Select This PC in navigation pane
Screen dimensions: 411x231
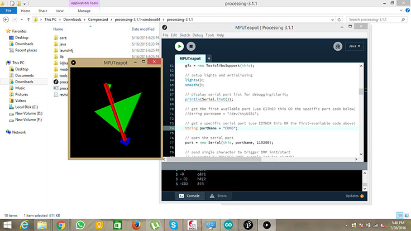tap(18, 62)
